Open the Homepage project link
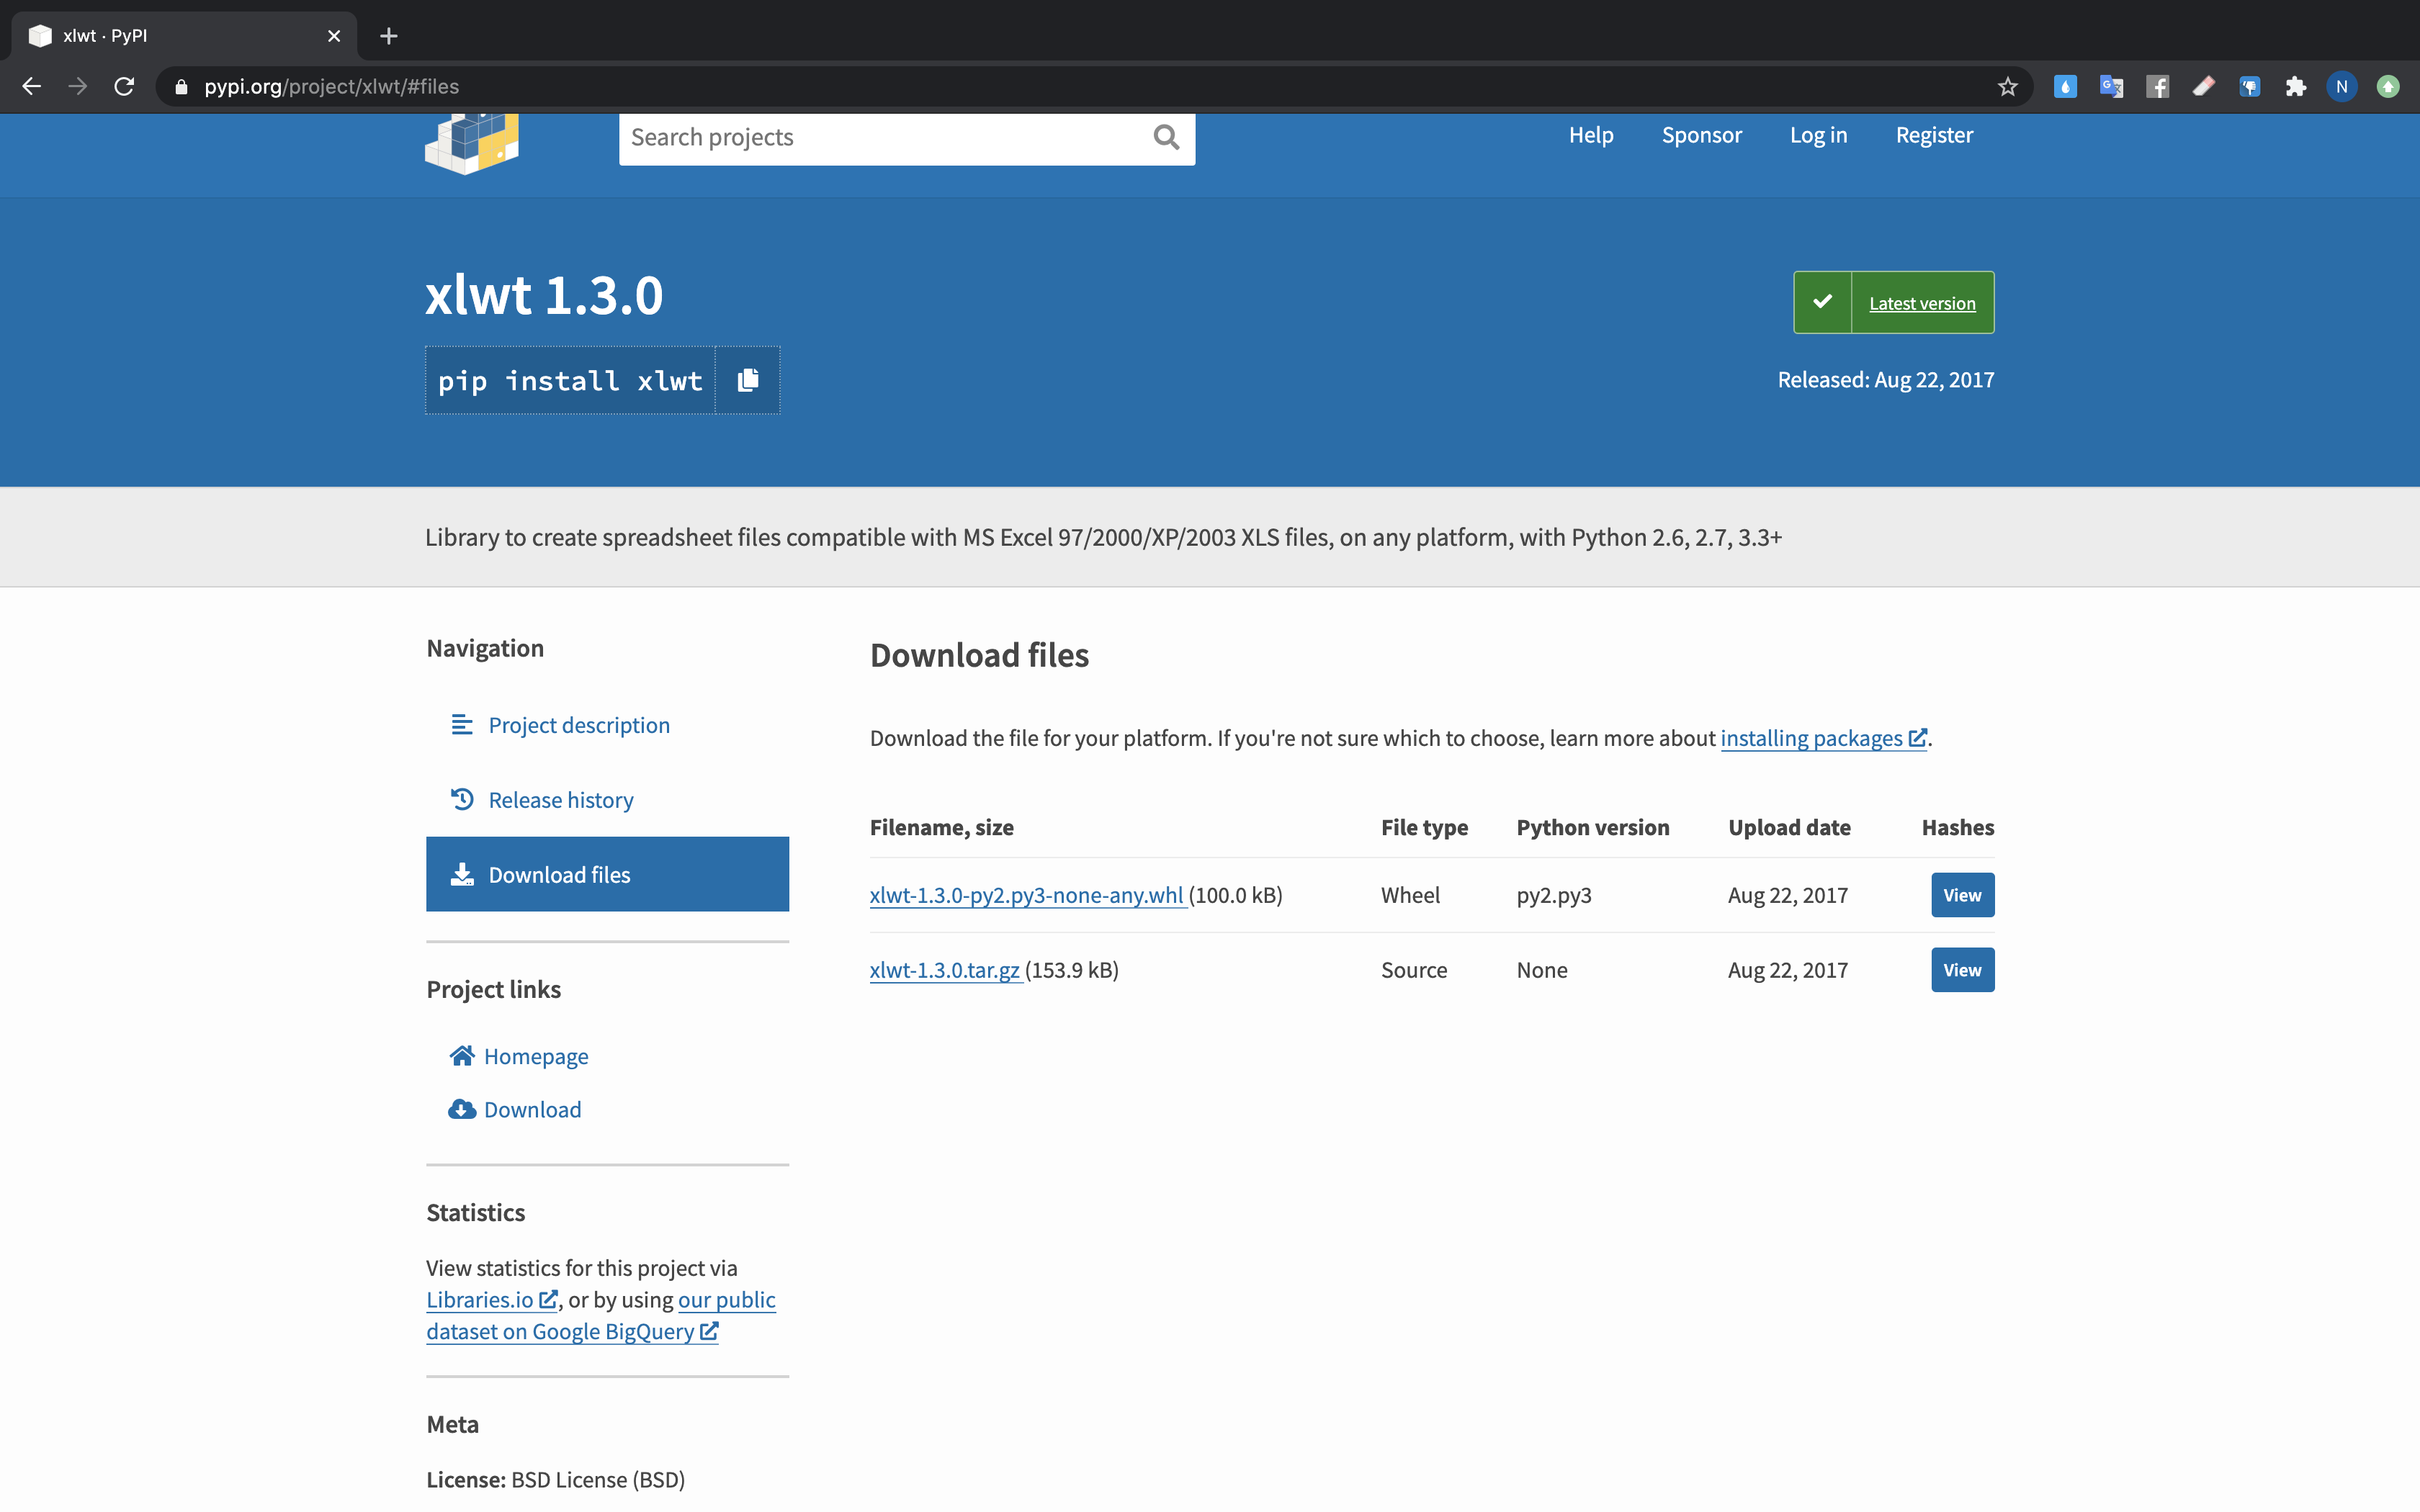The width and height of the screenshot is (2420, 1512). pos(536,1056)
